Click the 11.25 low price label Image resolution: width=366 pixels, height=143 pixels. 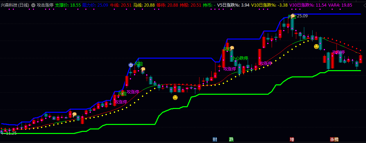[11, 133]
